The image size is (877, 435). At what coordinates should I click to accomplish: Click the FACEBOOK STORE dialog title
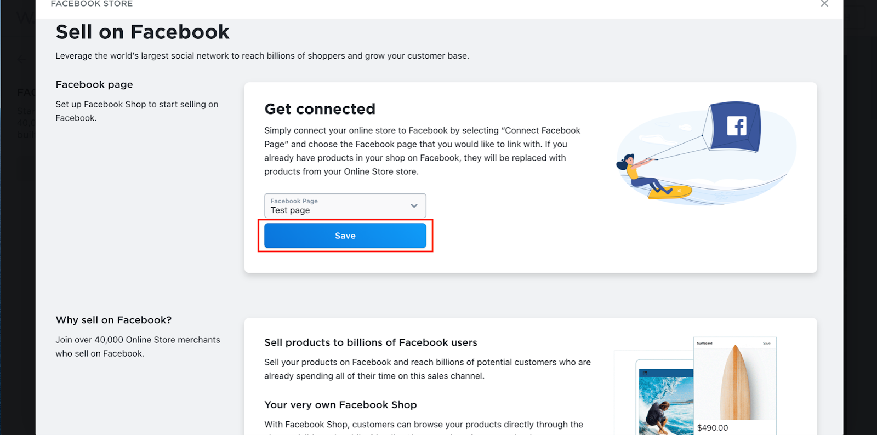[x=92, y=4]
